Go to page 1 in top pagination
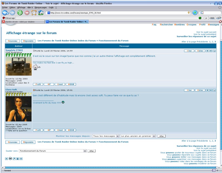The image size is (222, 173). tap(210, 42)
